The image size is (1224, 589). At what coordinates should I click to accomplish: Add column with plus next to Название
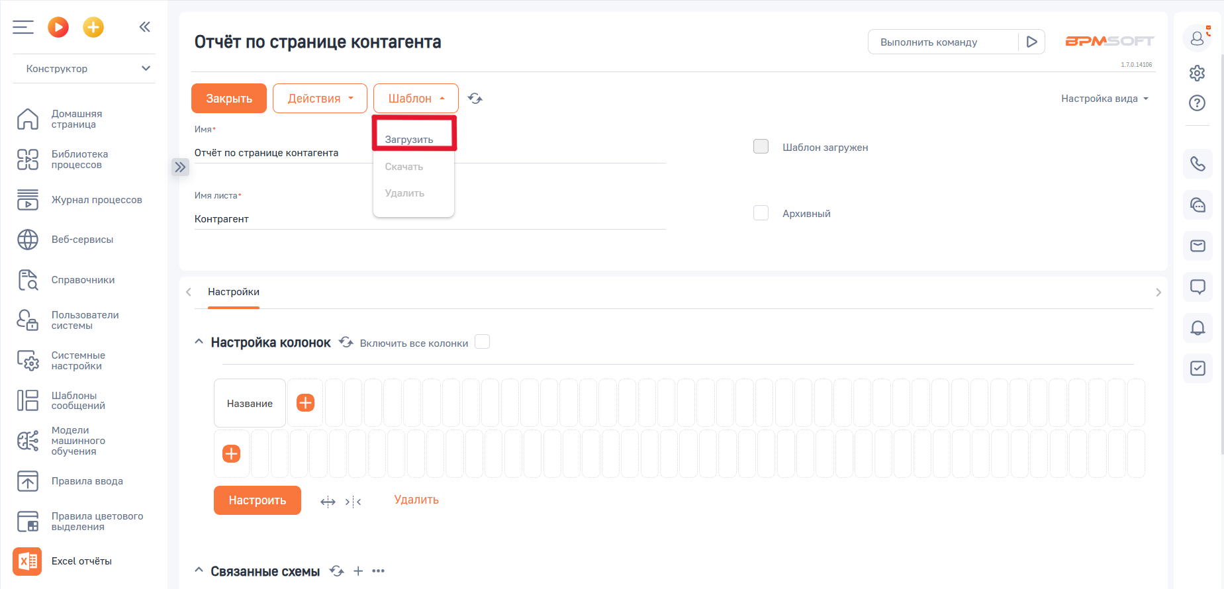305,402
